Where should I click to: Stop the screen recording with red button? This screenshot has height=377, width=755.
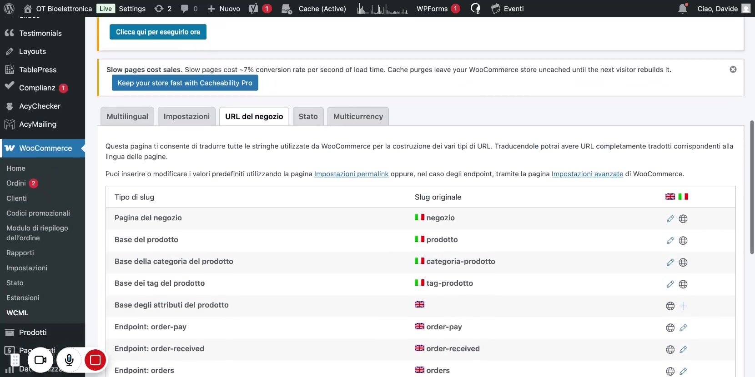[95, 360]
